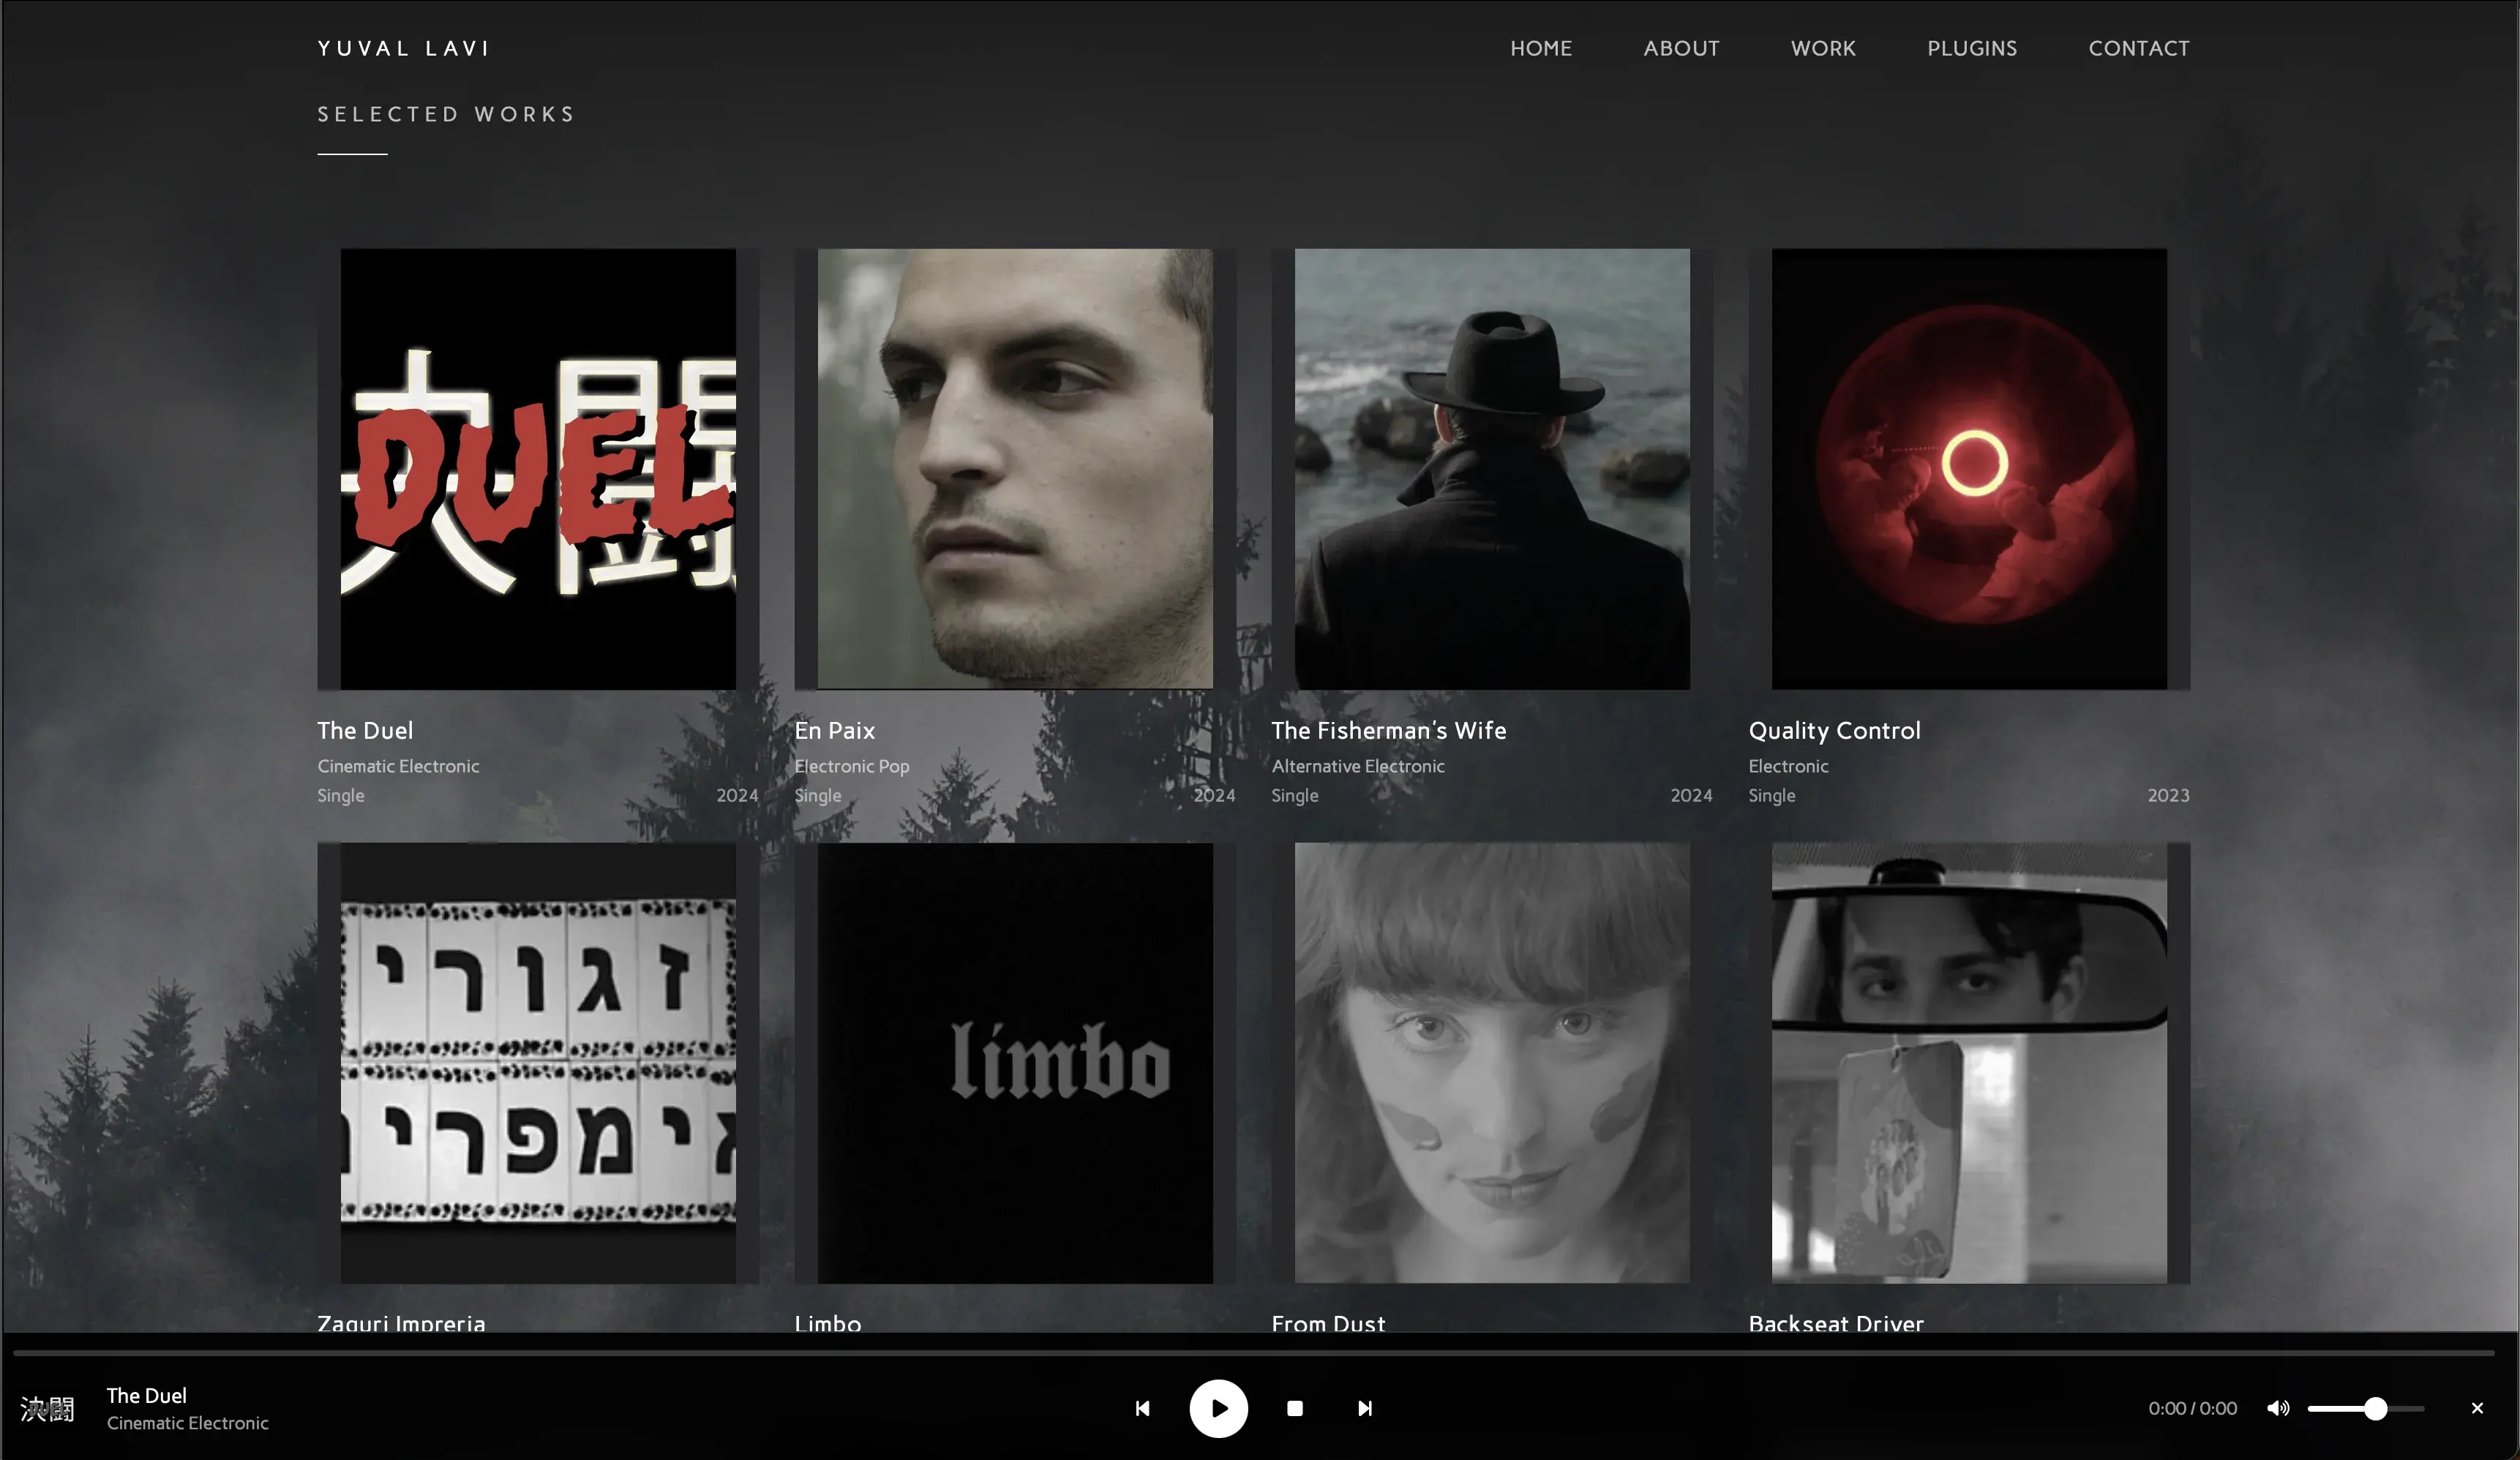Image resolution: width=2520 pixels, height=1460 pixels.
Task: Open the WORK section from navigation
Action: (x=1822, y=48)
